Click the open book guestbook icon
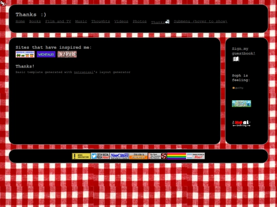 pyautogui.click(x=236, y=59)
